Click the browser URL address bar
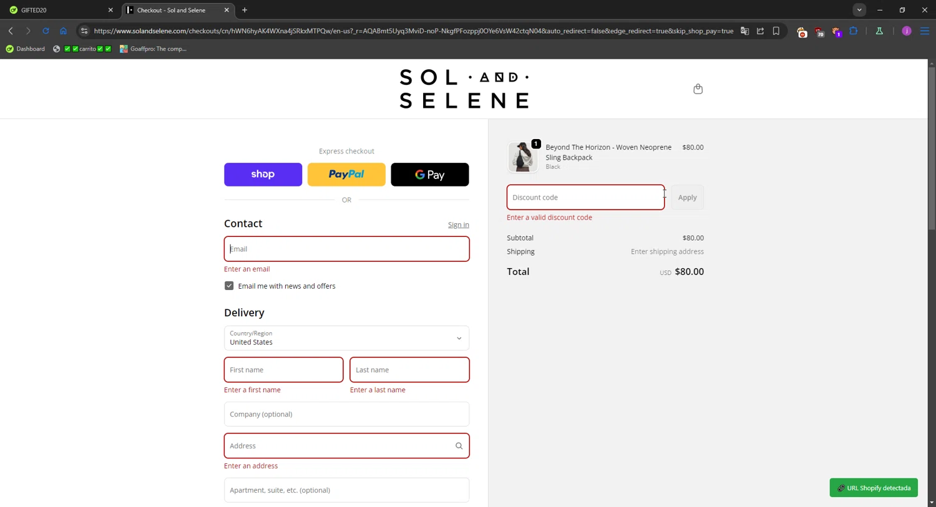This screenshot has width=936, height=507. pyautogui.click(x=414, y=31)
